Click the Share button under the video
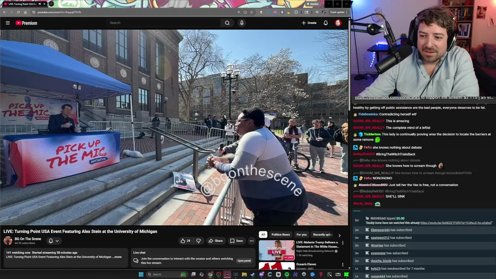This screenshot has height=279, width=496. coord(215,241)
